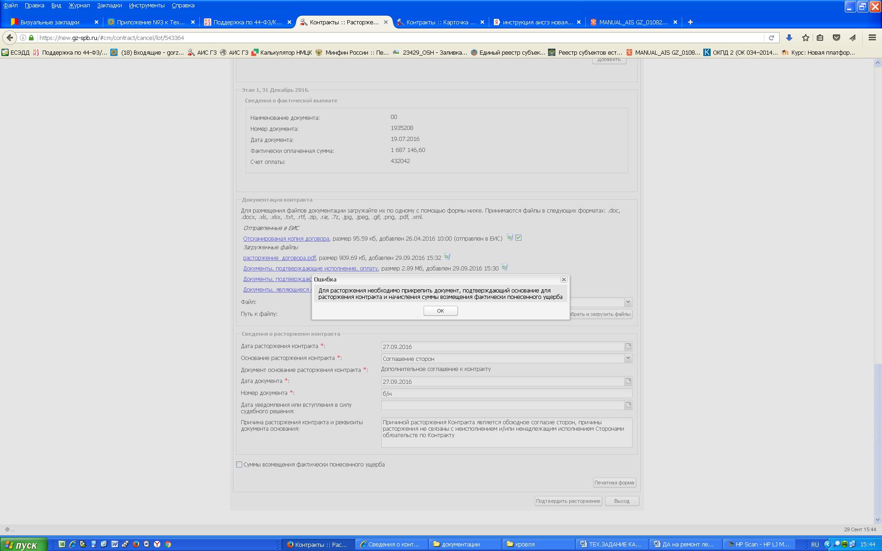Toggle checkbox next to Отсканирована копия договора

(518, 238)
